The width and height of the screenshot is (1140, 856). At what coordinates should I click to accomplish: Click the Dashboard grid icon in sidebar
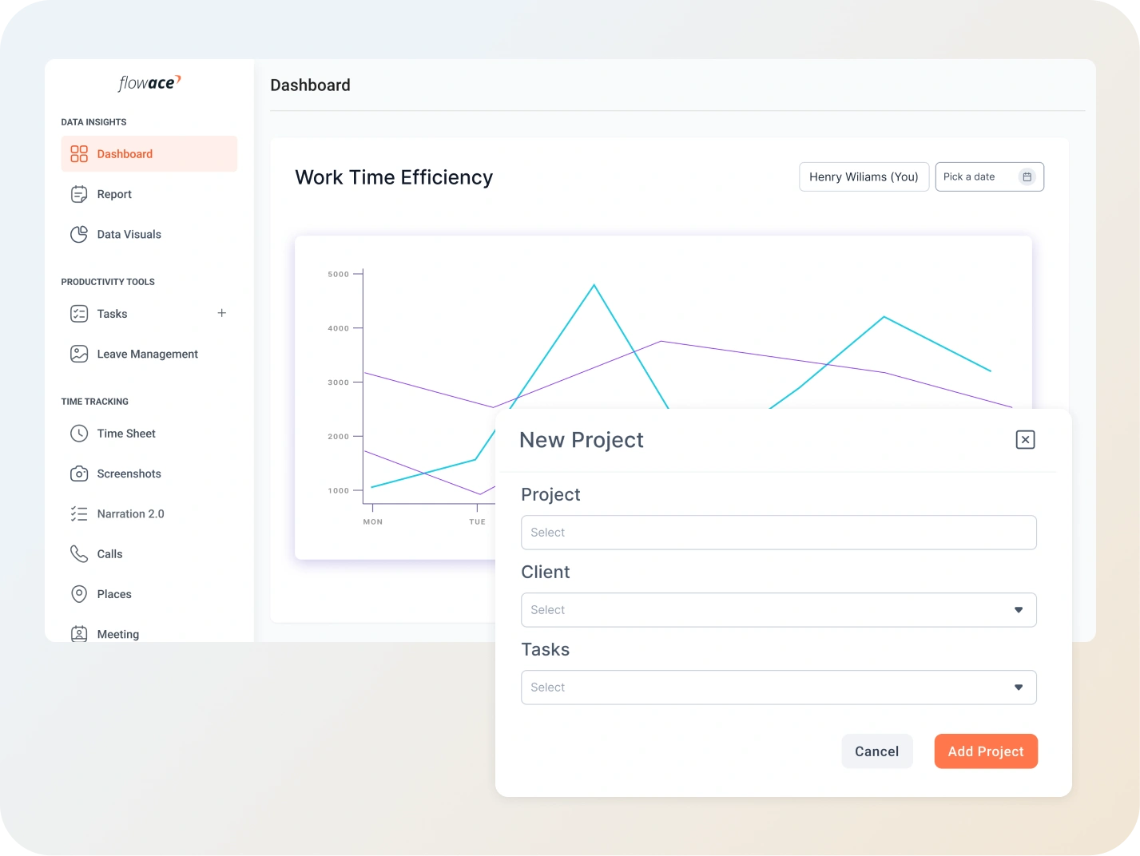pyautogui.click(x=79, y=154)
